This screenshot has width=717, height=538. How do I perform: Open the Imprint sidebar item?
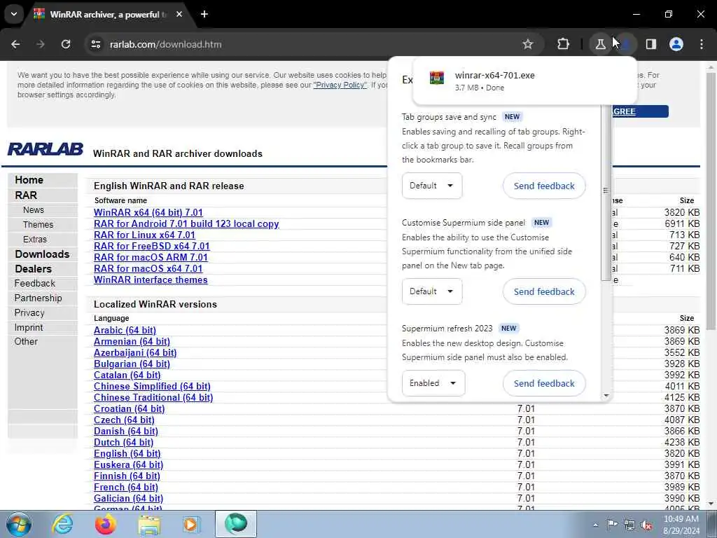(x=28, y=328)
